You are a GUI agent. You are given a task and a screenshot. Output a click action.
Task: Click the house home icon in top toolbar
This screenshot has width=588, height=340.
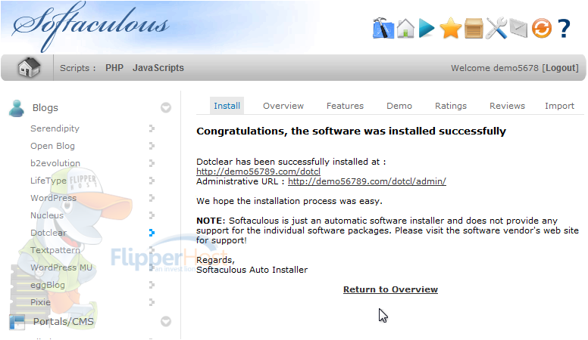point(405,28)
